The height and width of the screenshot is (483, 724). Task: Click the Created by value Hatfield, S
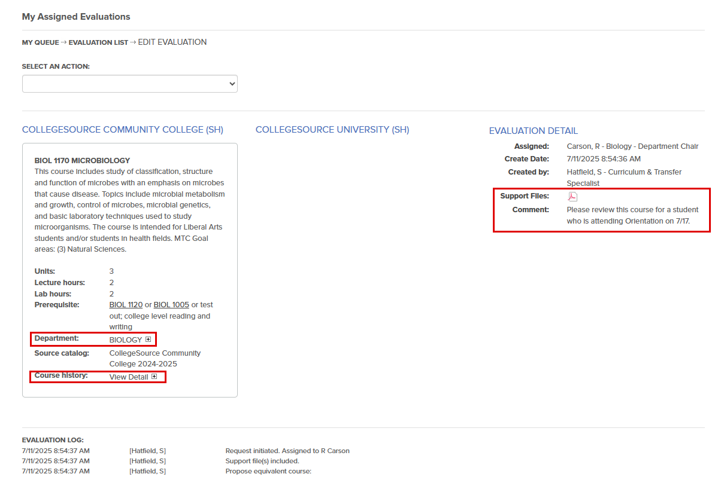625,178
